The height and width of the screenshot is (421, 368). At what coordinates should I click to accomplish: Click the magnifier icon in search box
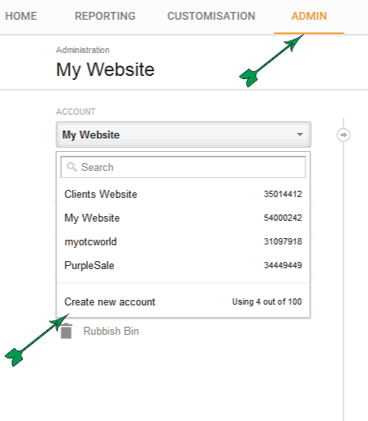[x=72, y=167]
